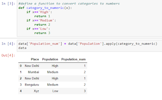Click row index 3 in output table
The image size is (162, 100).
click(21, 85)
